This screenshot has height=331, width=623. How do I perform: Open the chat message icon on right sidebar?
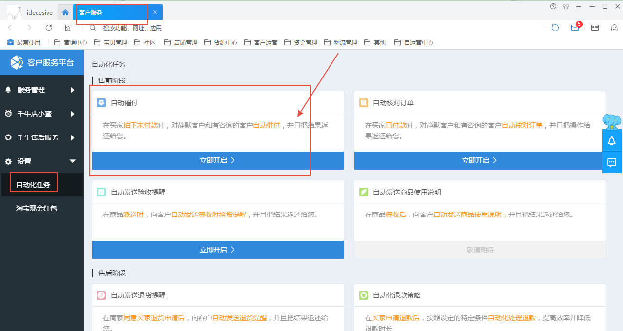pyautogui.click(x=612, y=162)
